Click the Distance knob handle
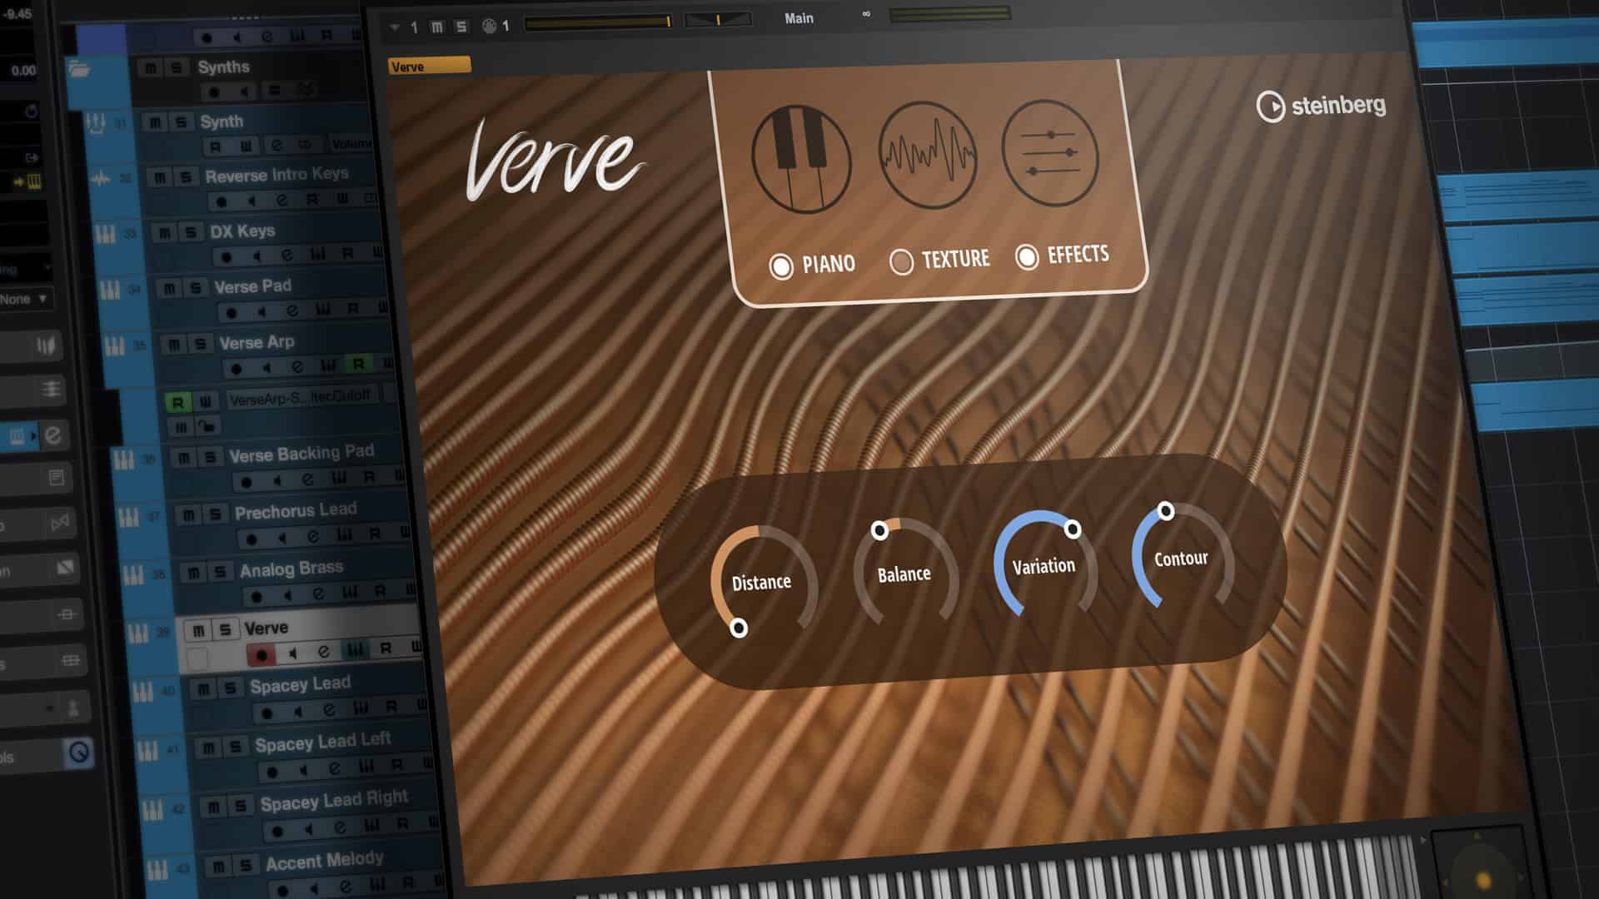The width and height of the screenshot is (1599, 899). pos(738,628)
